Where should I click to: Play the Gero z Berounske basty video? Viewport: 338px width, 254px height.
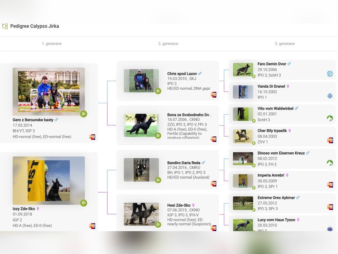coord(84,114)
